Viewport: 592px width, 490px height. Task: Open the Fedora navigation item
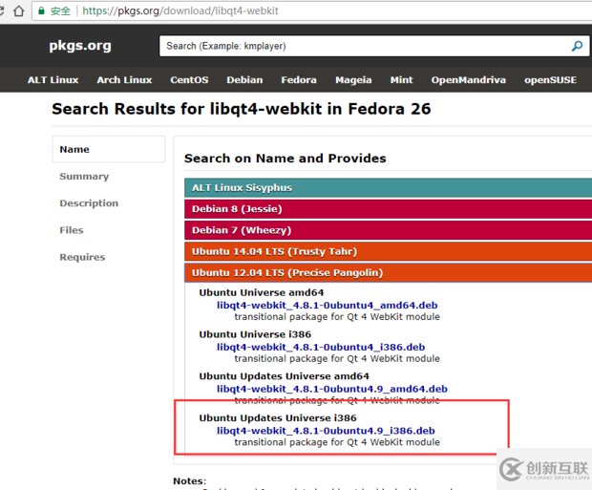point(299,80)
